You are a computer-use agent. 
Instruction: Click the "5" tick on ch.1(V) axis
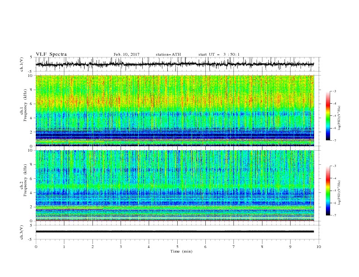pos(31,57)
